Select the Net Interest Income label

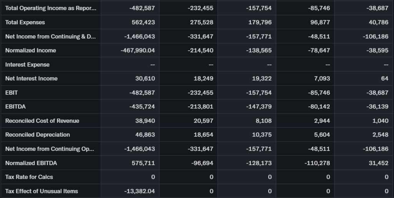[x=31, y=78]
